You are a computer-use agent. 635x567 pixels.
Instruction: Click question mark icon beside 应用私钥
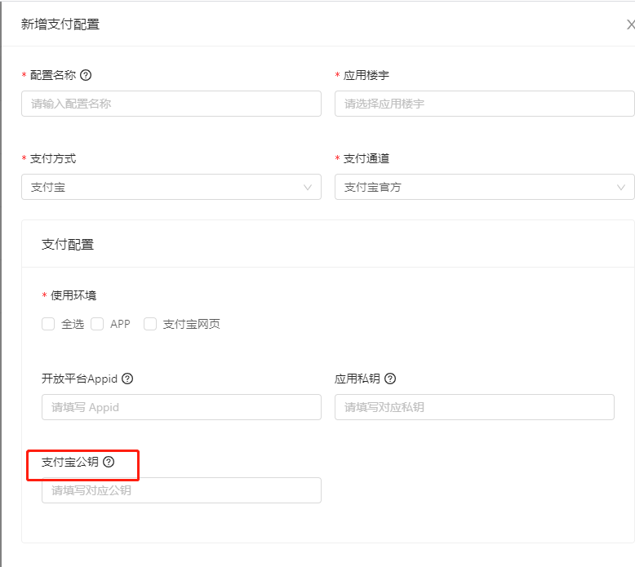(390, 379)
